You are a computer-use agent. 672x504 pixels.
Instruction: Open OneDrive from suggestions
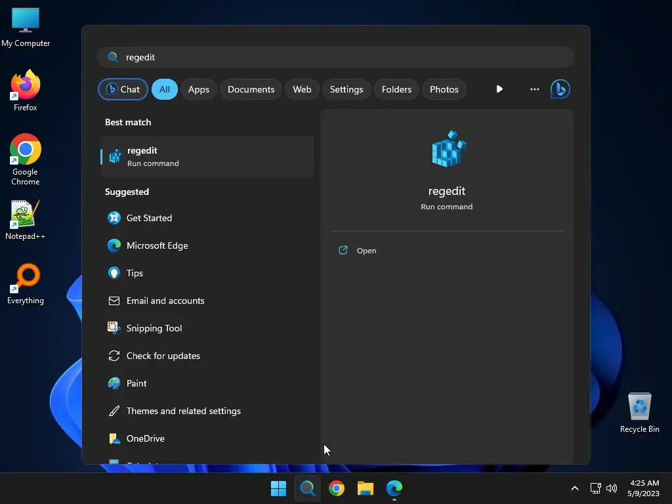[x=207, y=438]
